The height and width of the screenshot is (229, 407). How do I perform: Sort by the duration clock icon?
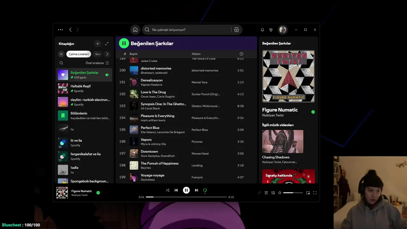[241, 54]
